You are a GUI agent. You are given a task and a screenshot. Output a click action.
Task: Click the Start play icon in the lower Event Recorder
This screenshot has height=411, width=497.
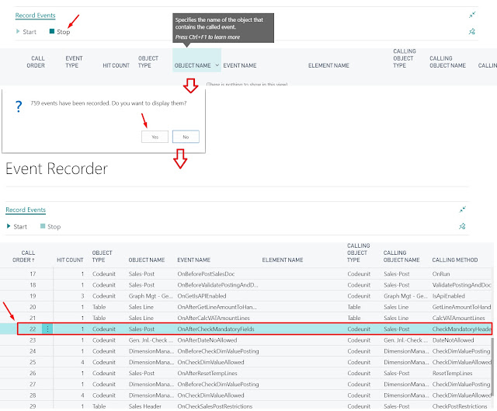(x=9, y=226)
